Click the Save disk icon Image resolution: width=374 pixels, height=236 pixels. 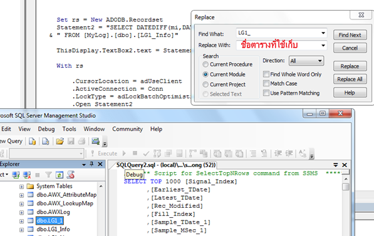point(71,141)
